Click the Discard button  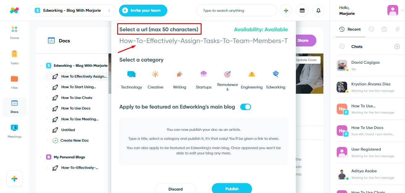pos(176,189)
